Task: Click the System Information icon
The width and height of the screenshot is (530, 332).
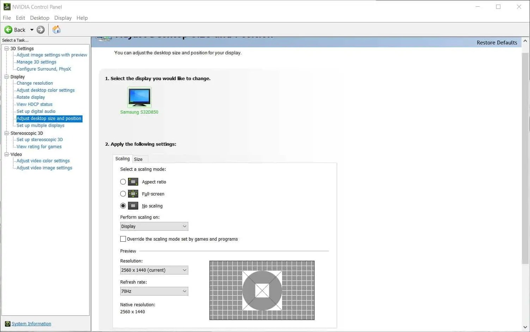Action: point(7,324)
